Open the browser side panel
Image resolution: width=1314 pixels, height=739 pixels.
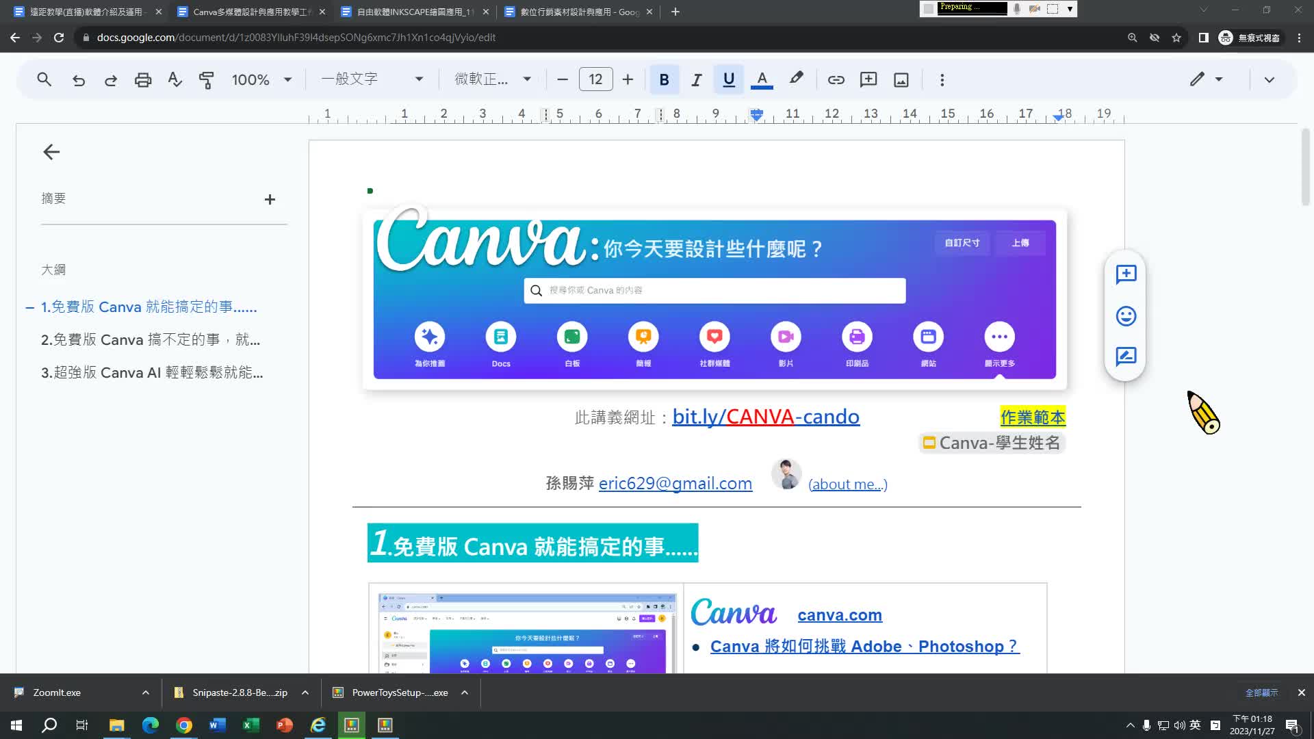point(1203,38)
